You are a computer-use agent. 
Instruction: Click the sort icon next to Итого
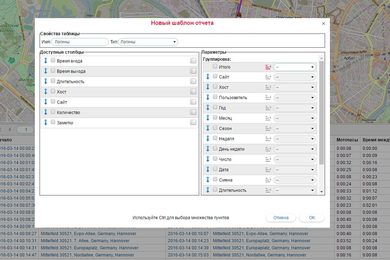tap(268, 67)
